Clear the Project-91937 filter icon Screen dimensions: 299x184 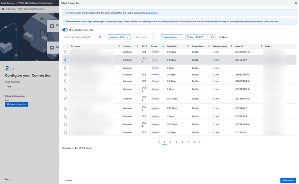[212, 37]
